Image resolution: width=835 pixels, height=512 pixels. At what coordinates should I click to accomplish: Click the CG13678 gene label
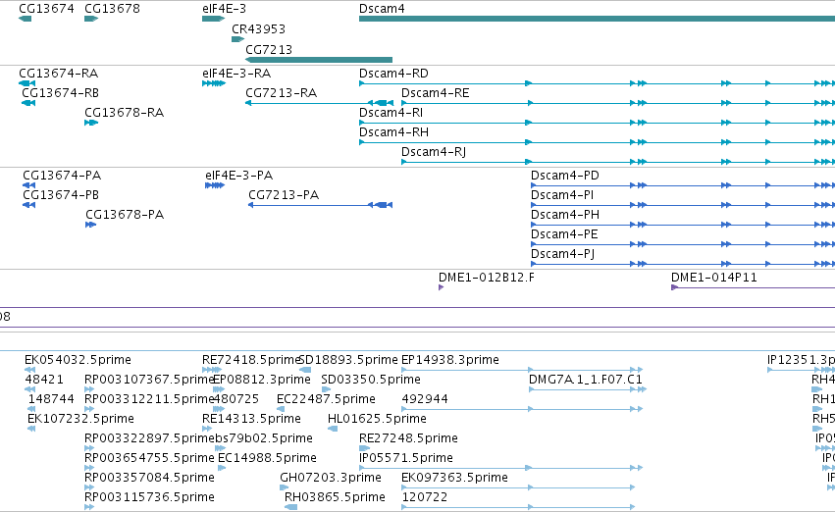[113, 9]
